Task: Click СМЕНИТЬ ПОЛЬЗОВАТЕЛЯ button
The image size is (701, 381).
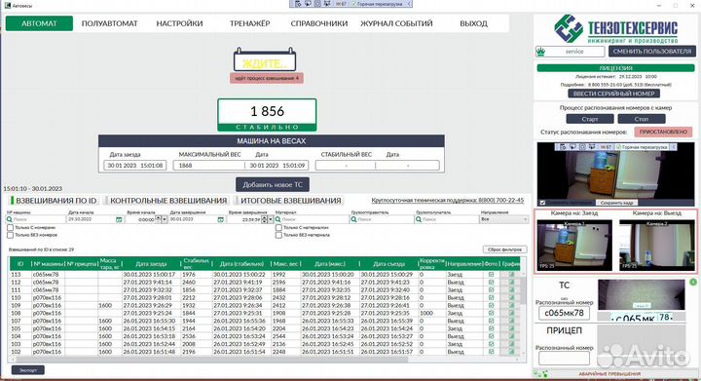Action: (651, 52)
